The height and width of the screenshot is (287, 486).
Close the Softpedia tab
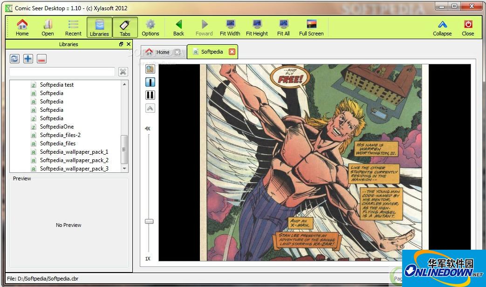pyautogui.click(x=232, y=52)
